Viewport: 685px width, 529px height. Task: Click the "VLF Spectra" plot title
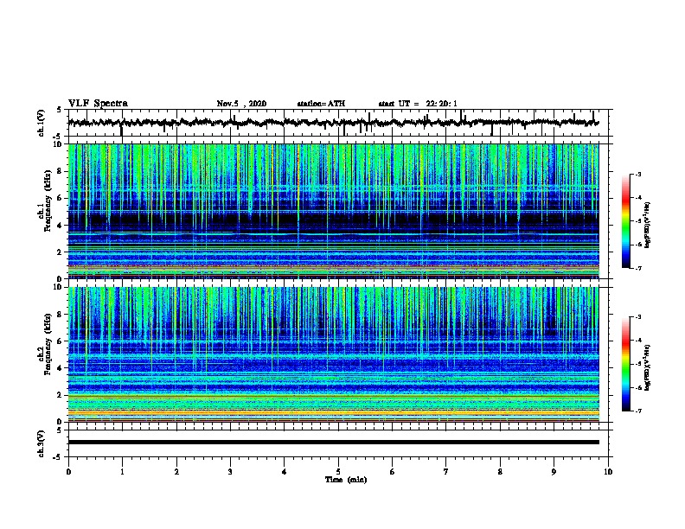[98, 104]
